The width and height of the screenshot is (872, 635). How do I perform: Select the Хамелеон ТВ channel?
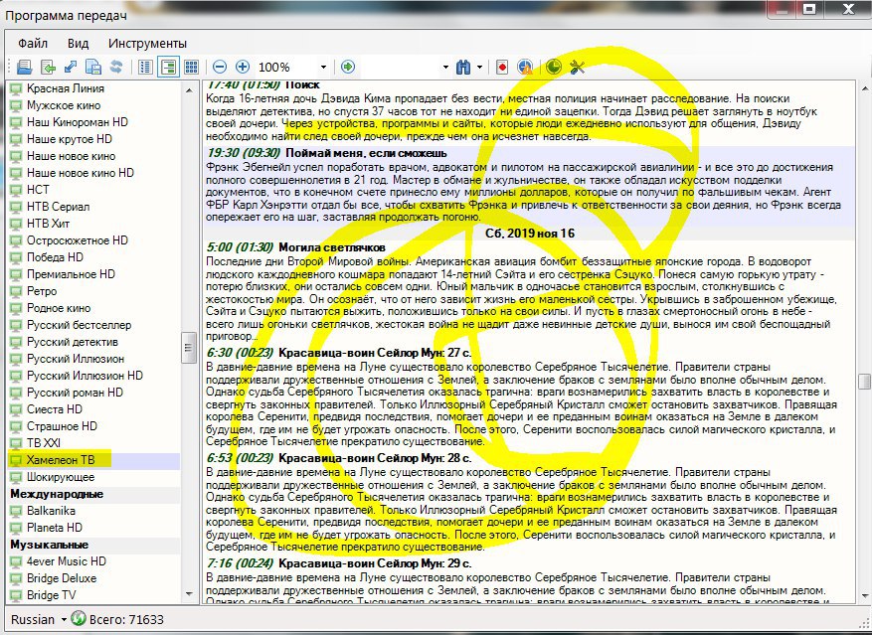60,460
